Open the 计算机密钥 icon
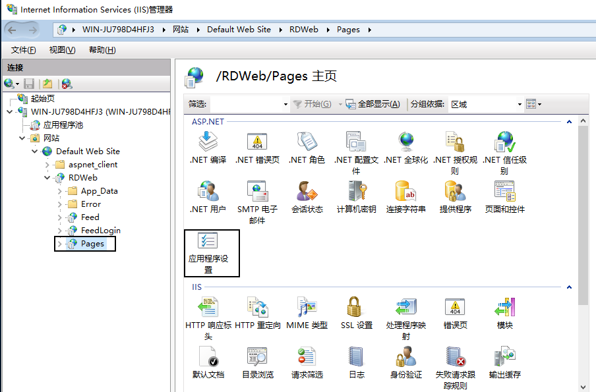This screenshot has width=596, height=392. coord(356,192)
